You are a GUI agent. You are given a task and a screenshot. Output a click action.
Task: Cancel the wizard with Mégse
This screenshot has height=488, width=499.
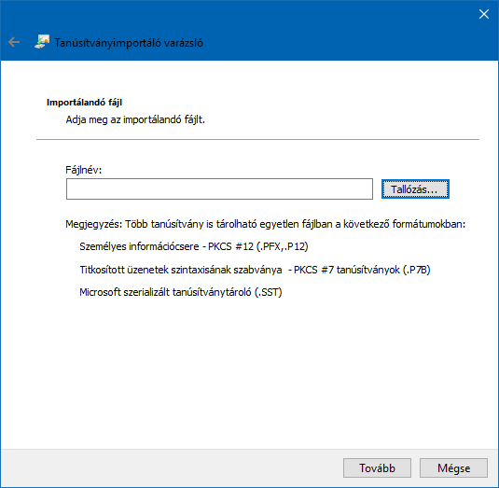pyautogui.click(x=453, y=468)
